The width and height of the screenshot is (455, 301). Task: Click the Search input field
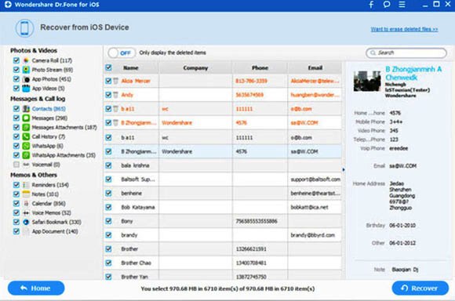406,53
